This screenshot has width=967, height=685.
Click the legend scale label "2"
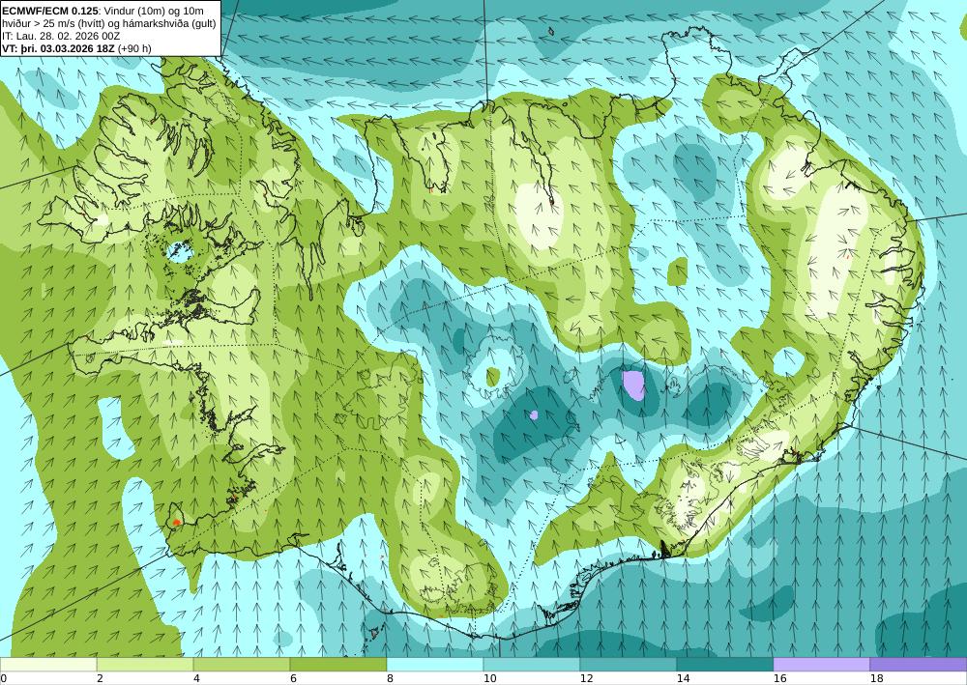100,678
